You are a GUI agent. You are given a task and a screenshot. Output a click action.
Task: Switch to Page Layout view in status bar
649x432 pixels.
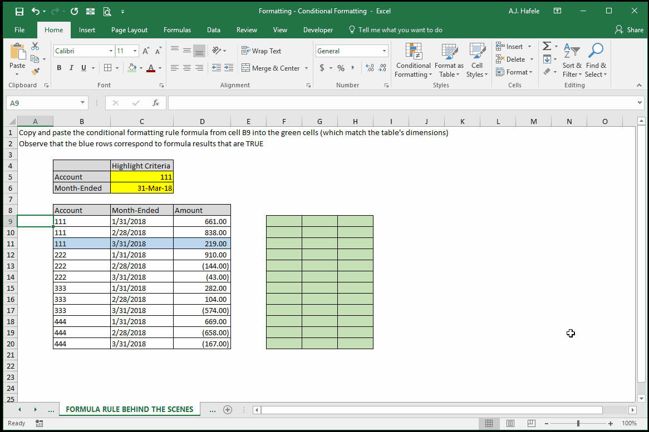tap(510, 423)
